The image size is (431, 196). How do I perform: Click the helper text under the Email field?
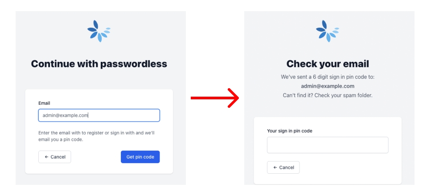click(x=97, y=136)
